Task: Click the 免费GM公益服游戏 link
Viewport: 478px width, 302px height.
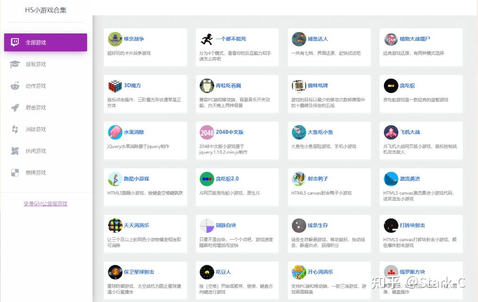Action: 46,204
